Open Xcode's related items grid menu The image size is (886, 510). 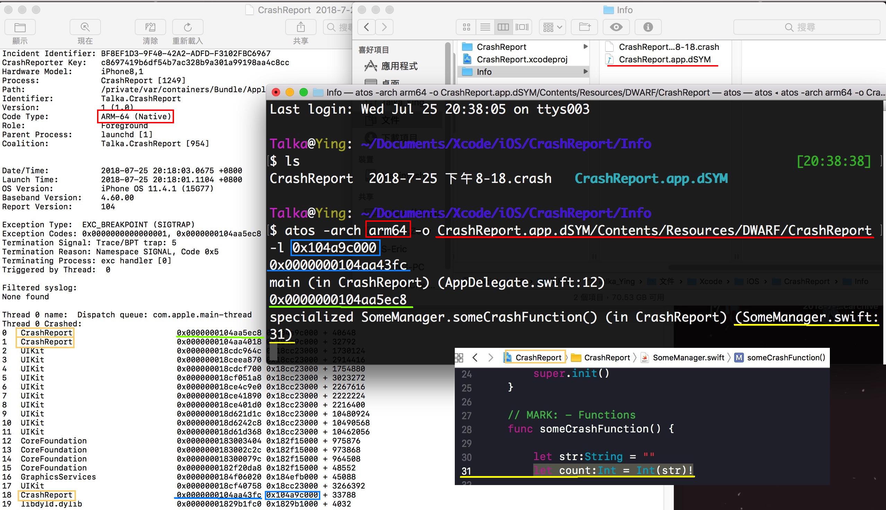click(459, 358)
